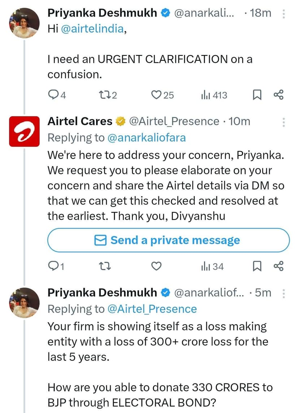Open Airtel Cares red logo avatar

(24, 131)
